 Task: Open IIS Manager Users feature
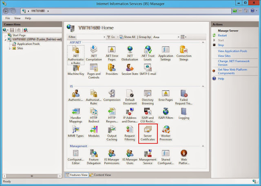coord(130,157)
